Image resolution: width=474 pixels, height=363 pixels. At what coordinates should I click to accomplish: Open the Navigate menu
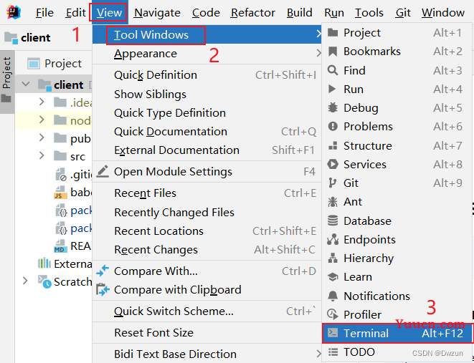tap(157, 13)
